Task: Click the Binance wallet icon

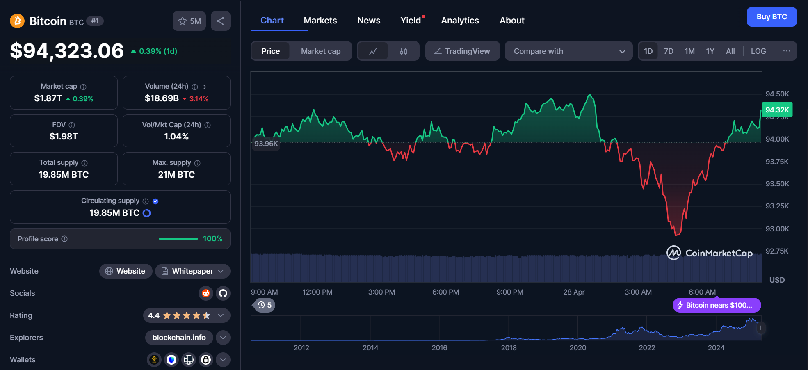Action: pos(154,359)
